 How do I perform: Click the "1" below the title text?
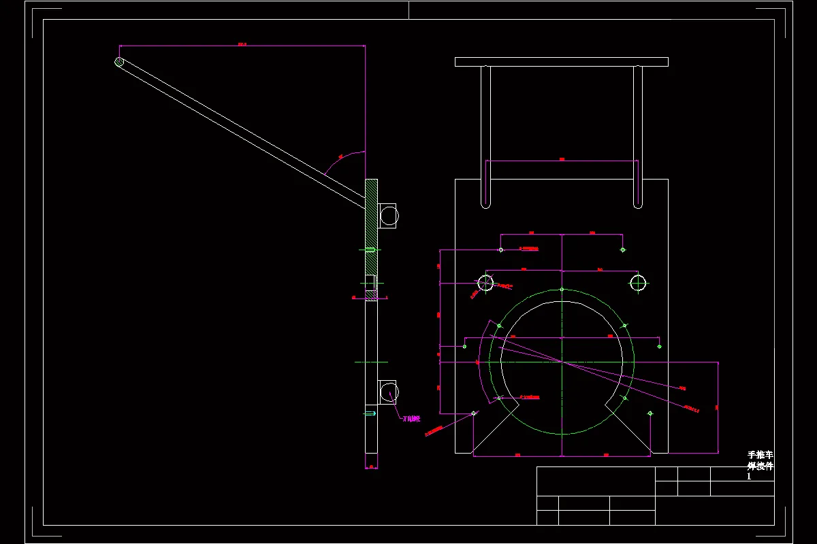tap(750, 477)
